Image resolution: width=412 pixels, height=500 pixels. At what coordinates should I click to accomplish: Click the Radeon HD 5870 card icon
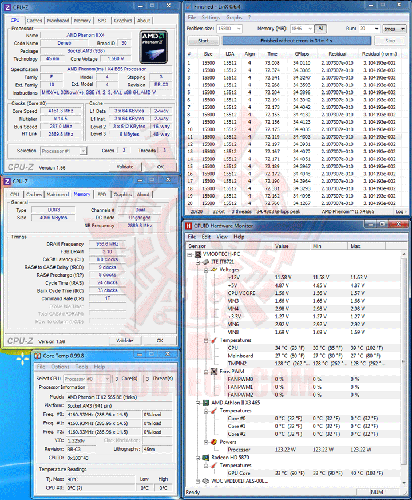[x=206, y=458]
